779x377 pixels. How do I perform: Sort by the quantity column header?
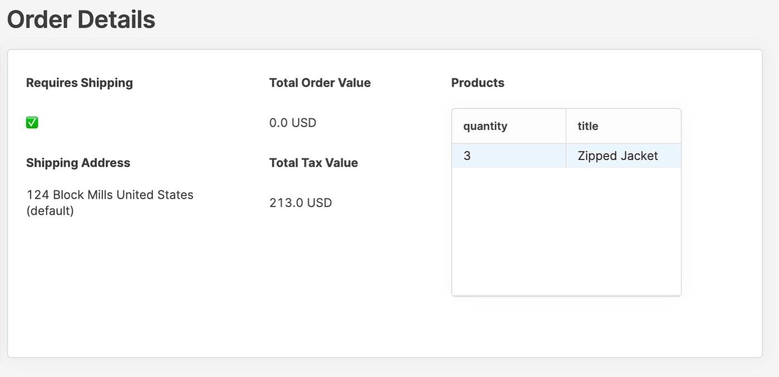[x=485, y=126]
